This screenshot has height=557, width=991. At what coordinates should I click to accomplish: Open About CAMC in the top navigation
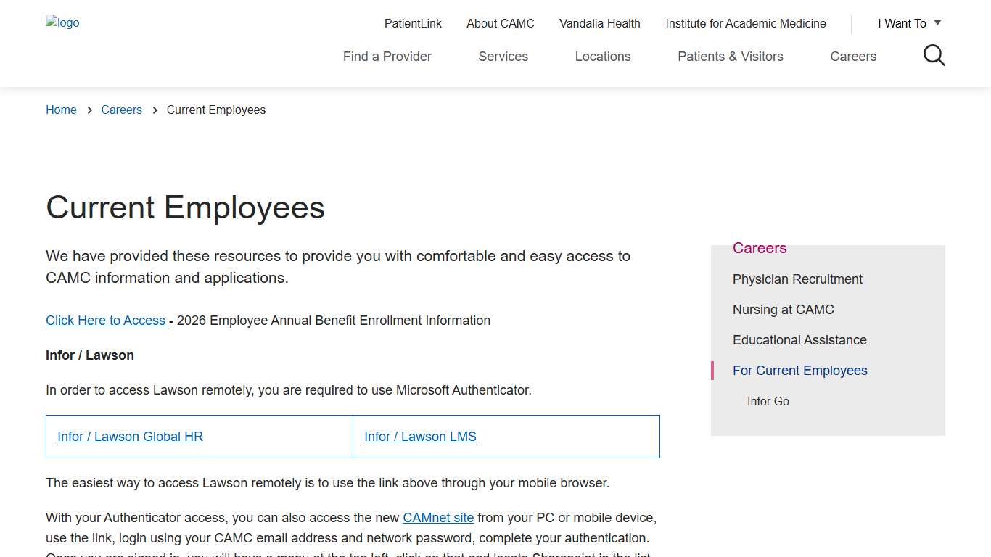(x=500, y=23)
